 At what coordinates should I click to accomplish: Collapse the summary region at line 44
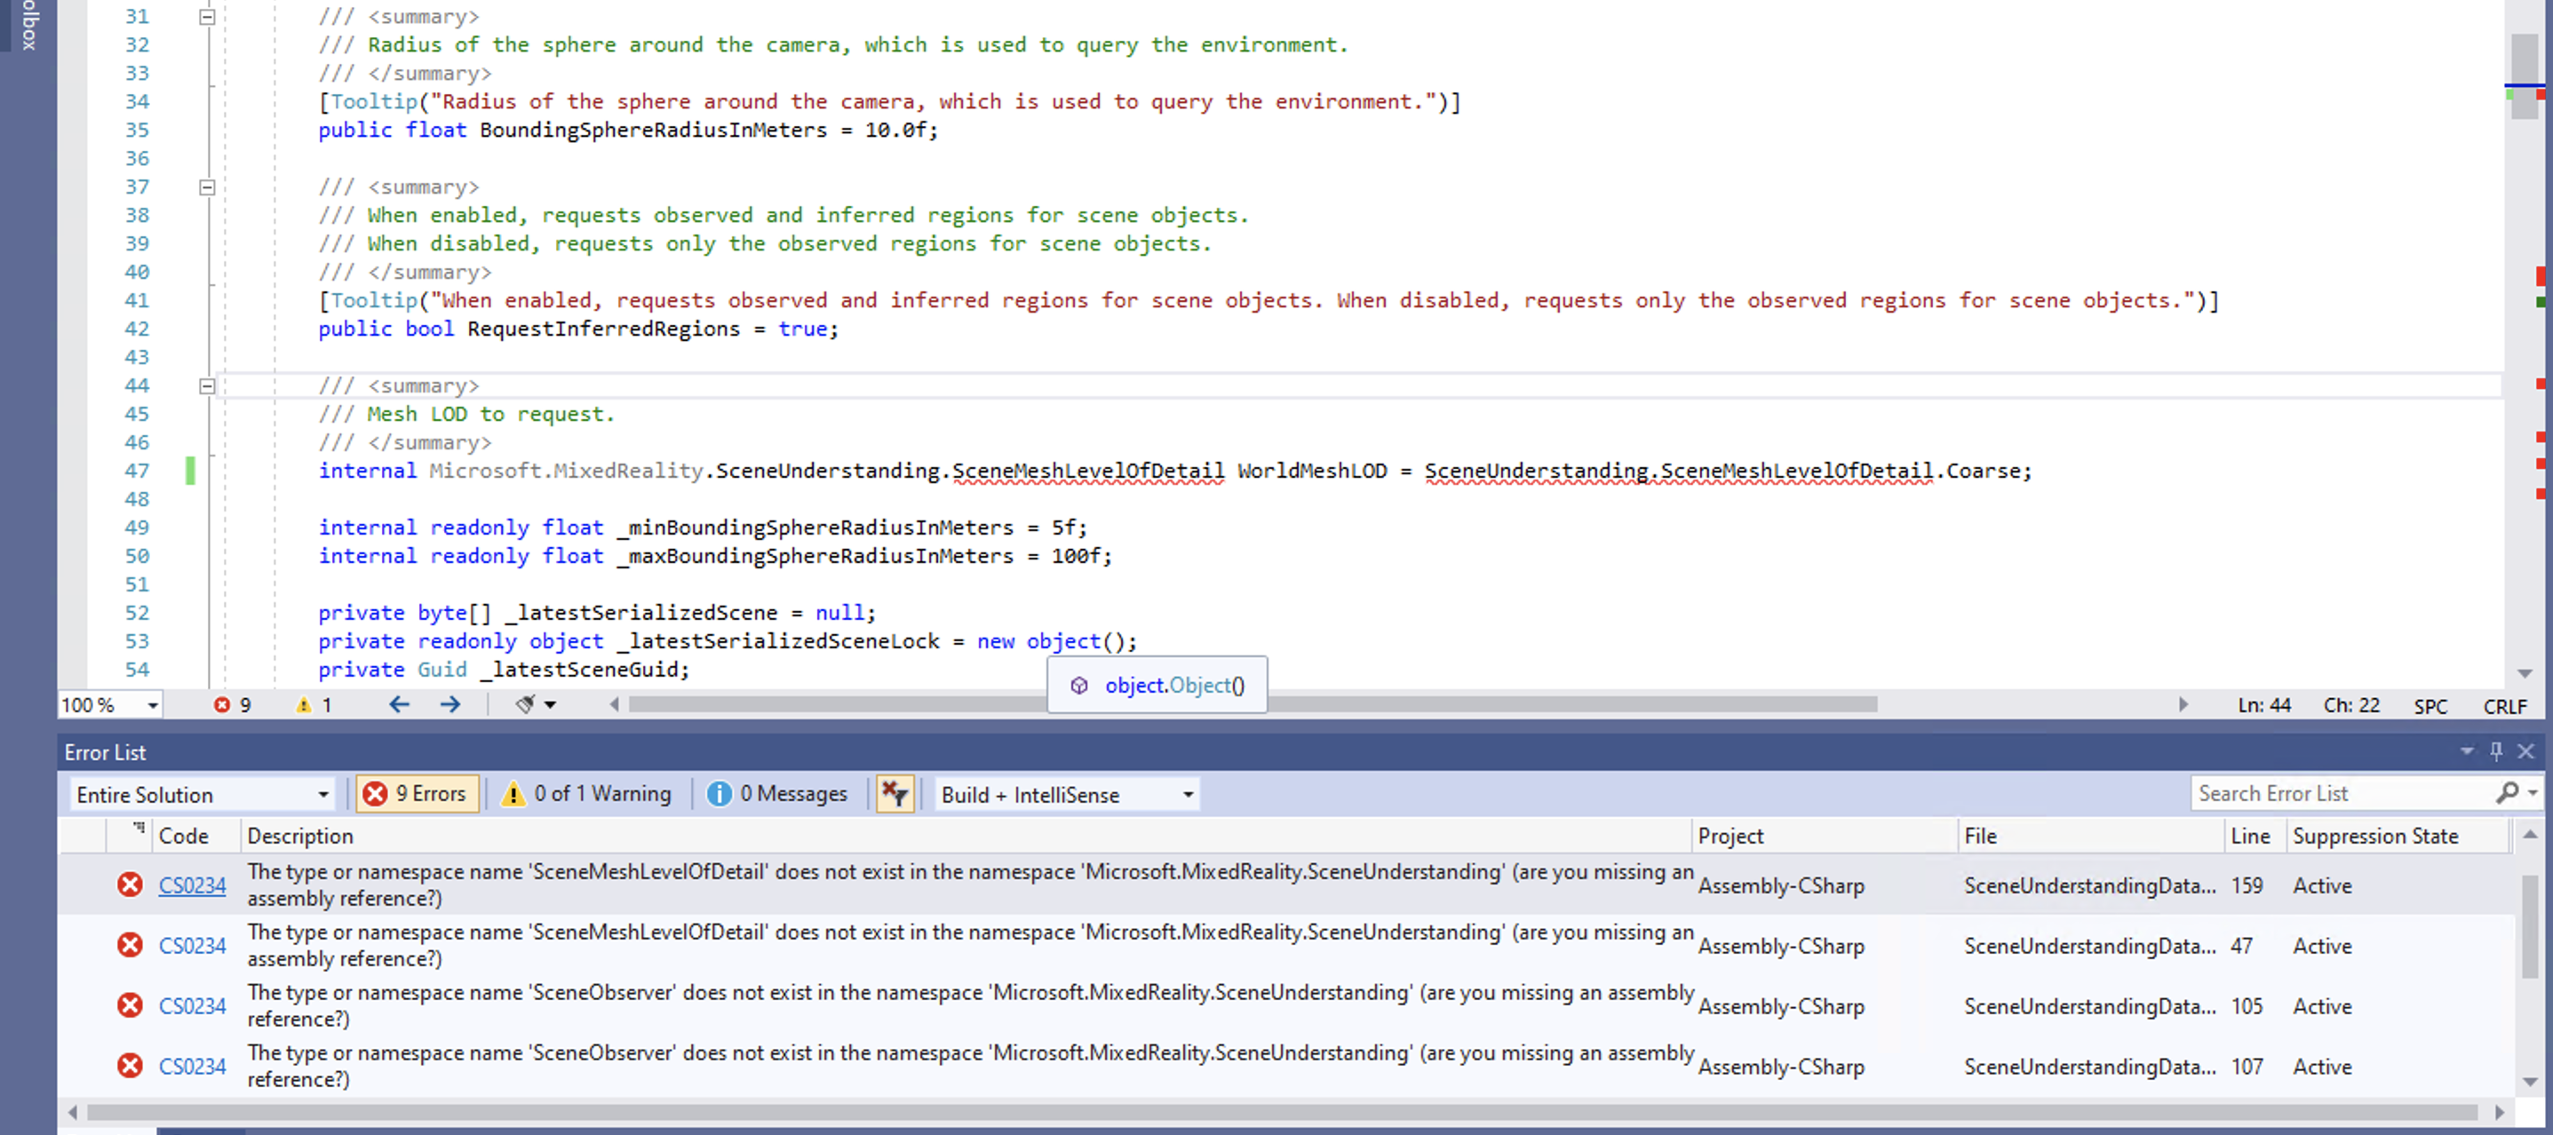point(206,385)
